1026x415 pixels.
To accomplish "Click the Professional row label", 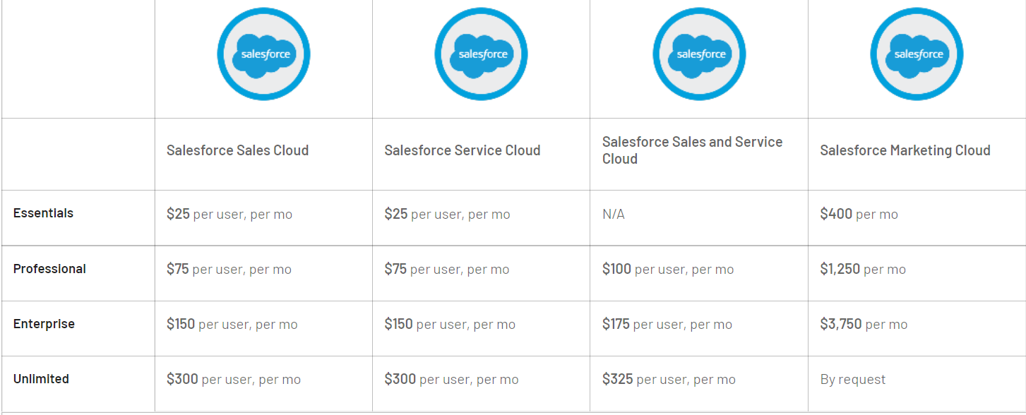I will (x=49, y=269).
